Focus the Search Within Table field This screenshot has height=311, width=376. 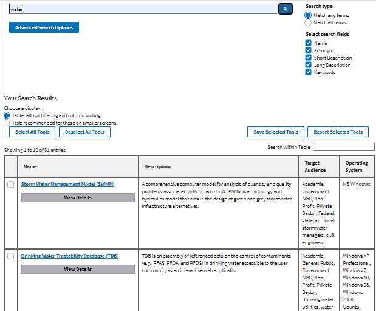(344, 147)
